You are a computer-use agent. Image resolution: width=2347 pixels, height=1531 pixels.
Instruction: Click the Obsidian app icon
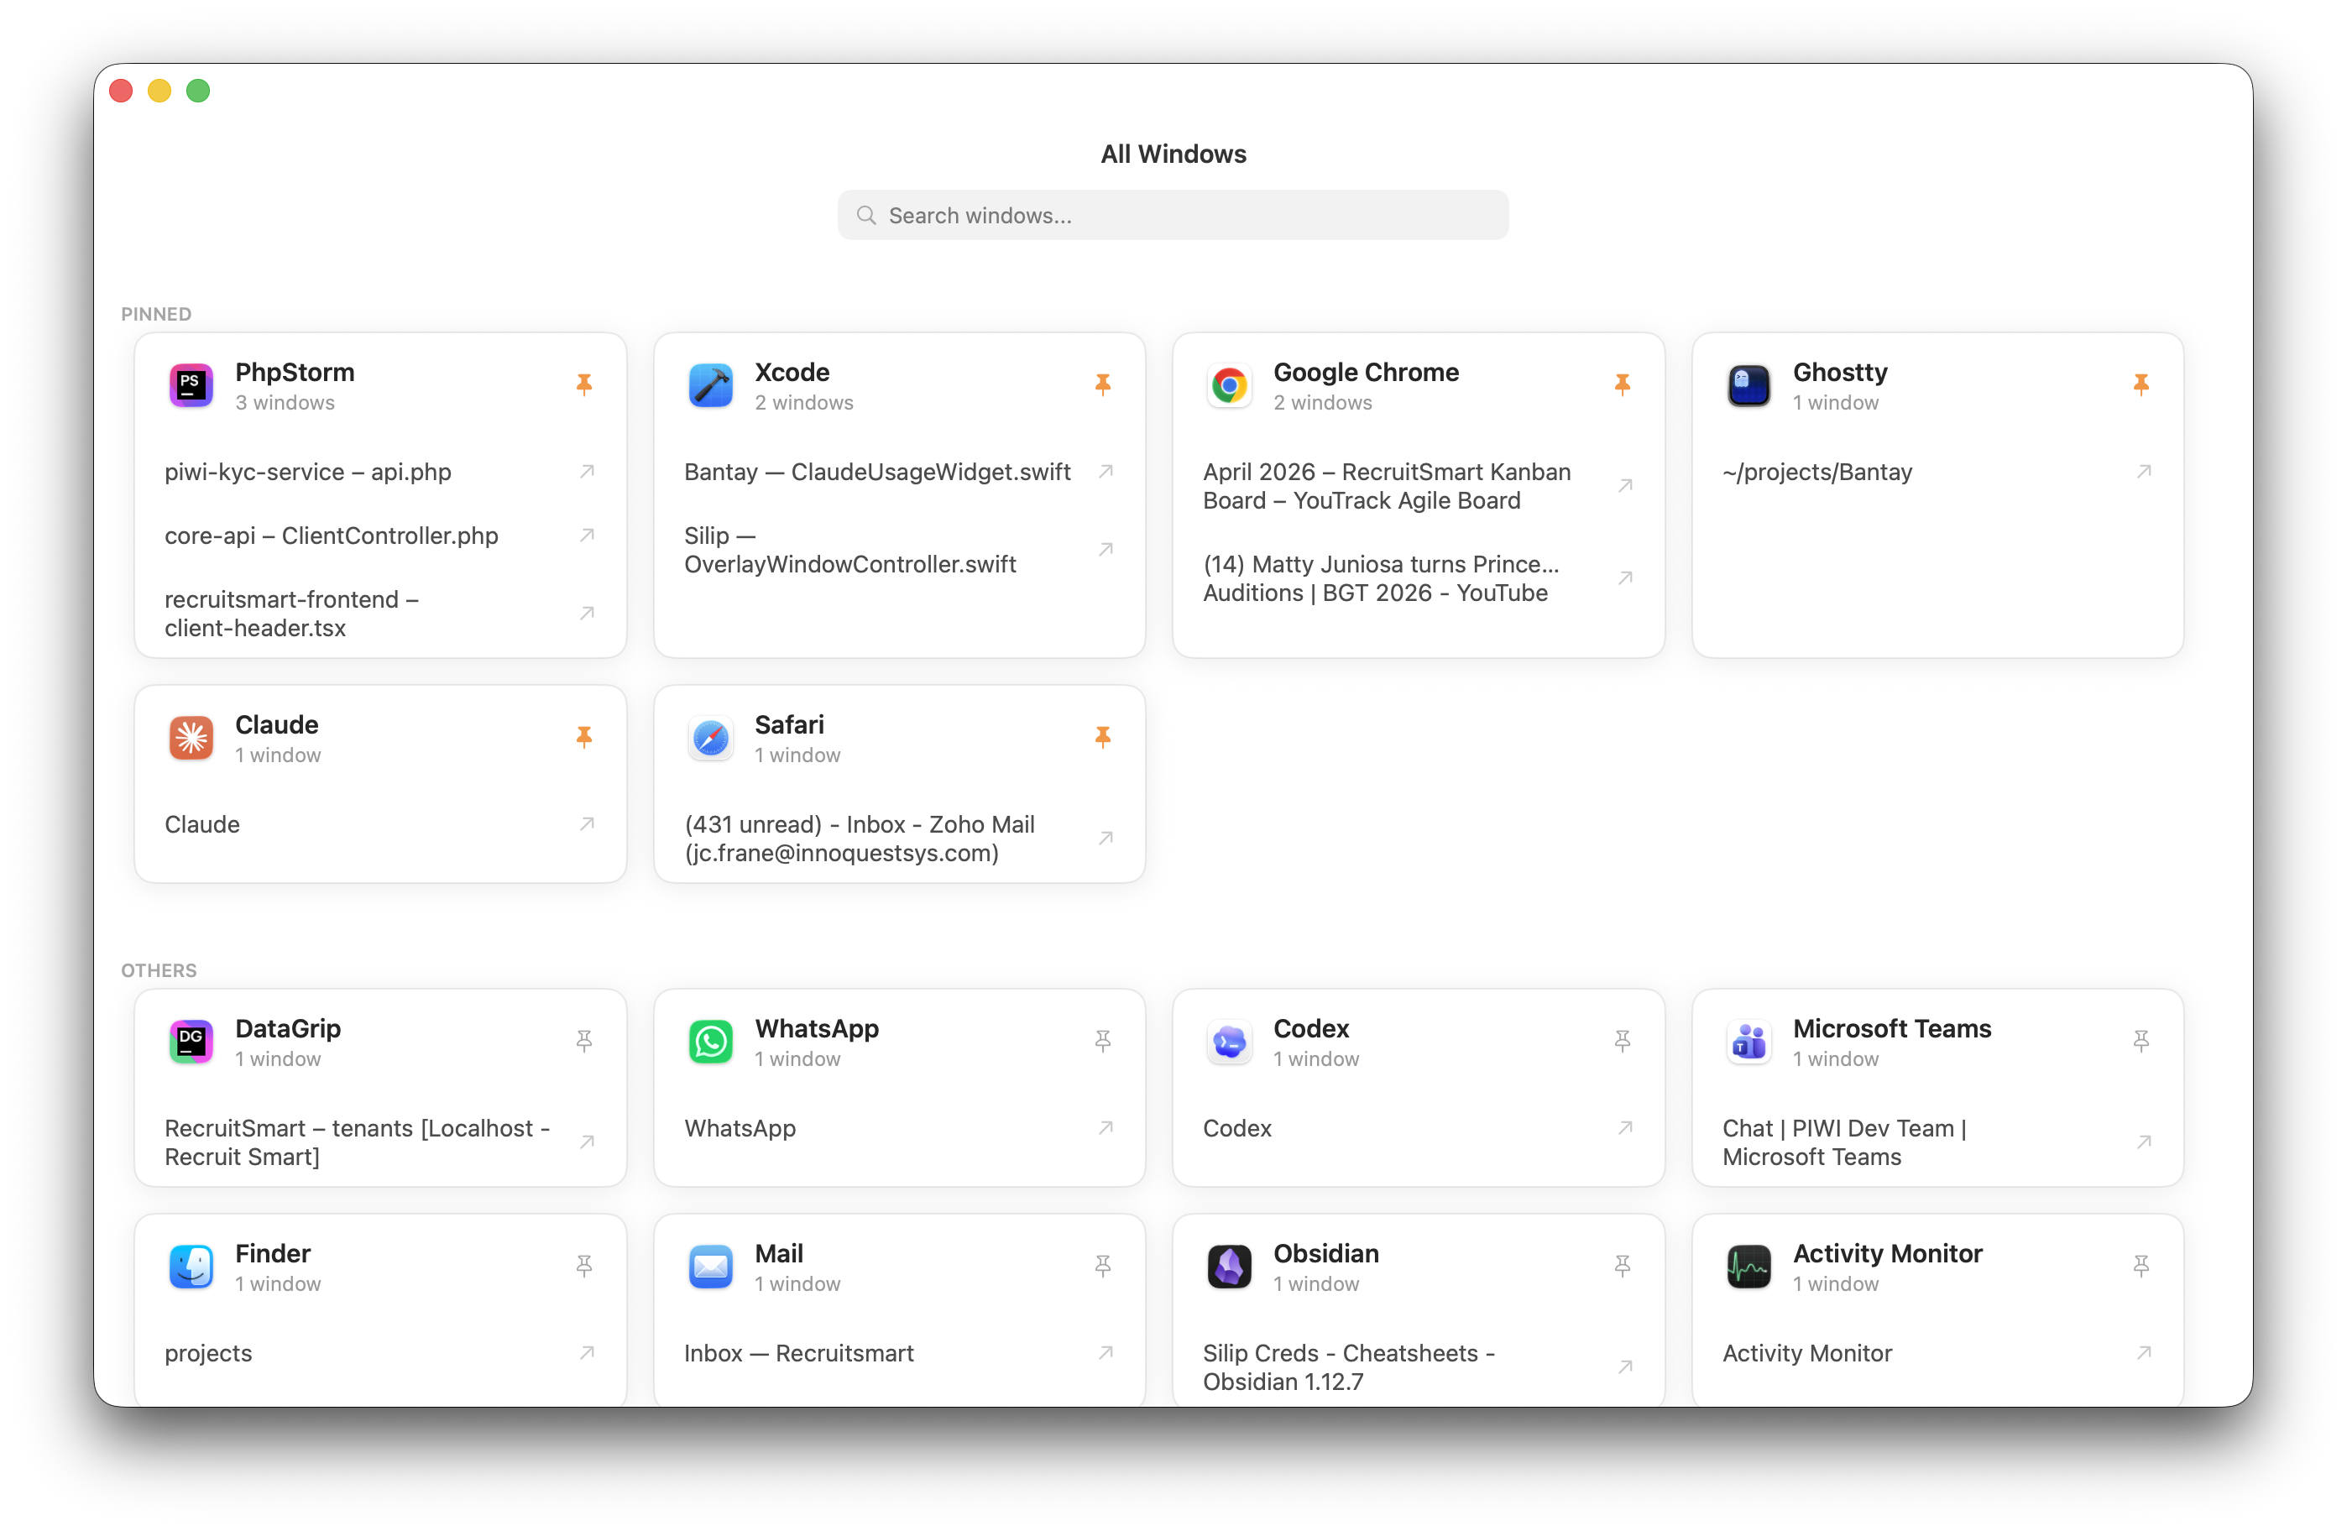1229,1267
